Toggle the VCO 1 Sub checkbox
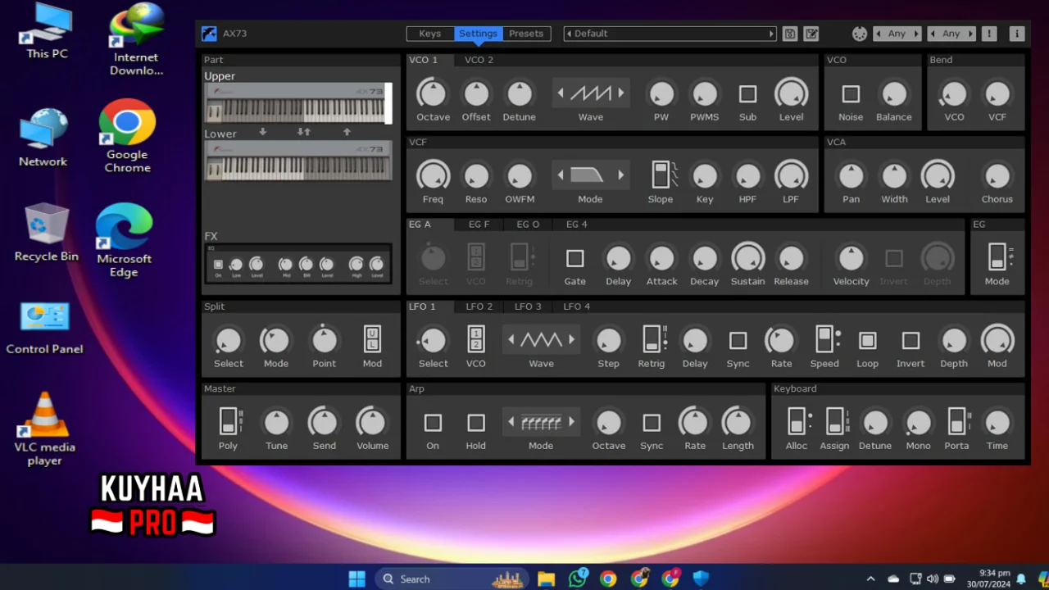This screenshot has height=590, width=1049. pyautogui.click(x=747, y=94)
